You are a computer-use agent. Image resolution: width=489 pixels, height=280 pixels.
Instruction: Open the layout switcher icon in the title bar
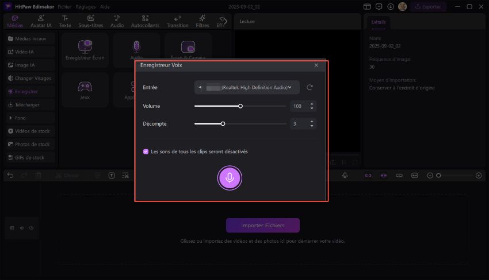tap(367, 6)
